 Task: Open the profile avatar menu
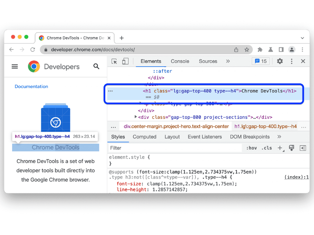tap(292, 50)
